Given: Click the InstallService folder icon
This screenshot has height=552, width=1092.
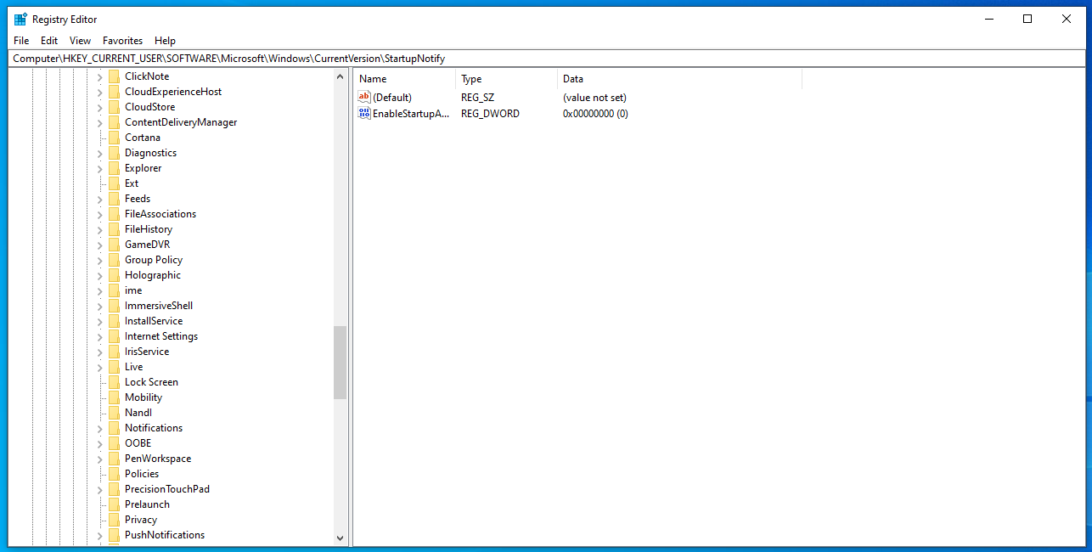Looking at the screenshot, I should [x=114, y=321].
